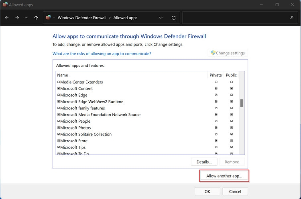Image resolution: width=301 pixels, height=199 pixels.
Task: Toggle Microsoft Photos Public checkbox
Action: [232, 127]
